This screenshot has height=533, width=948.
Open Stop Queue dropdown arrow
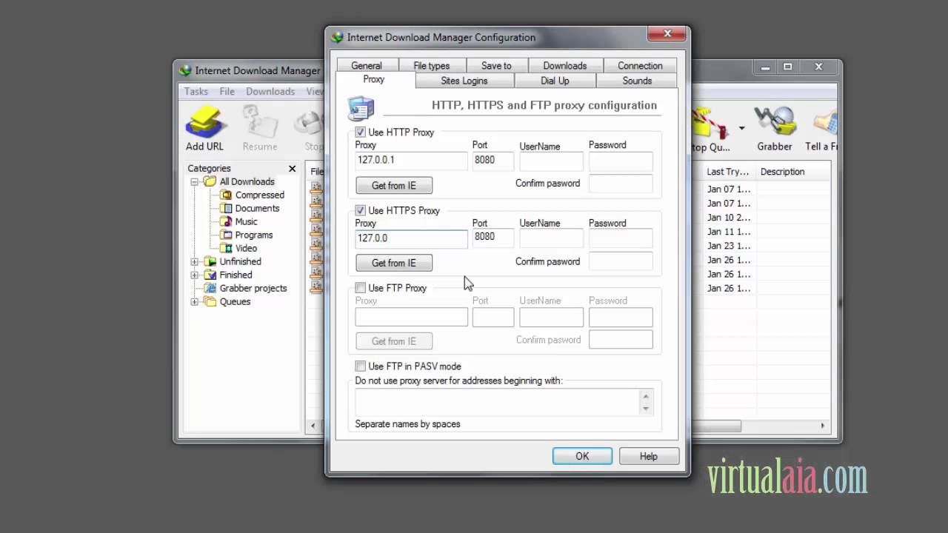point(741,128)
